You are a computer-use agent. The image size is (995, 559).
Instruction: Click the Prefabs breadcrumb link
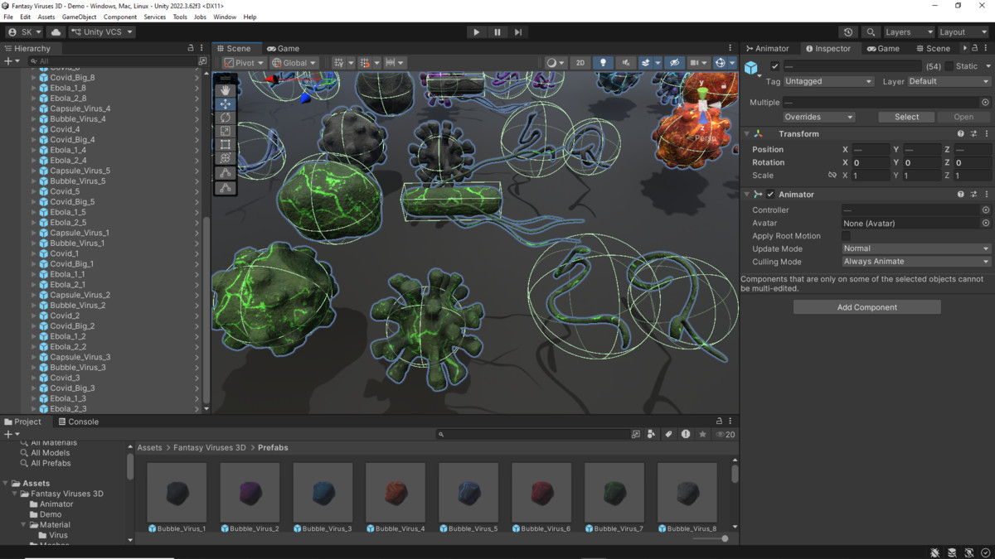(x=274, y=447)
